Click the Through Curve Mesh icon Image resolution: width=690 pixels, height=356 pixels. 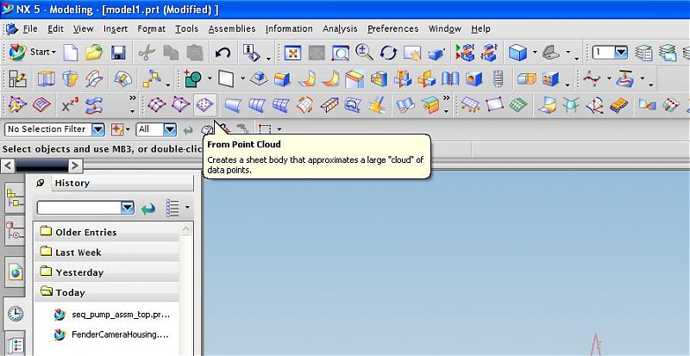pyautogui.click(x=281, y=105)
